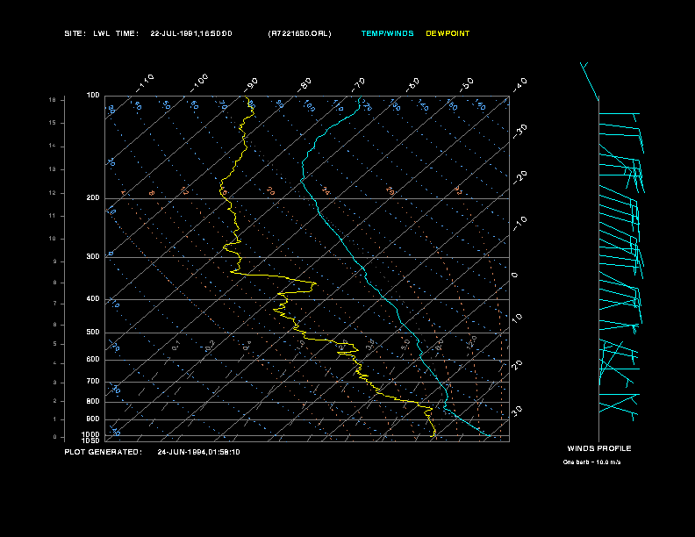Click the "200" pressure level label

[93, 198]
